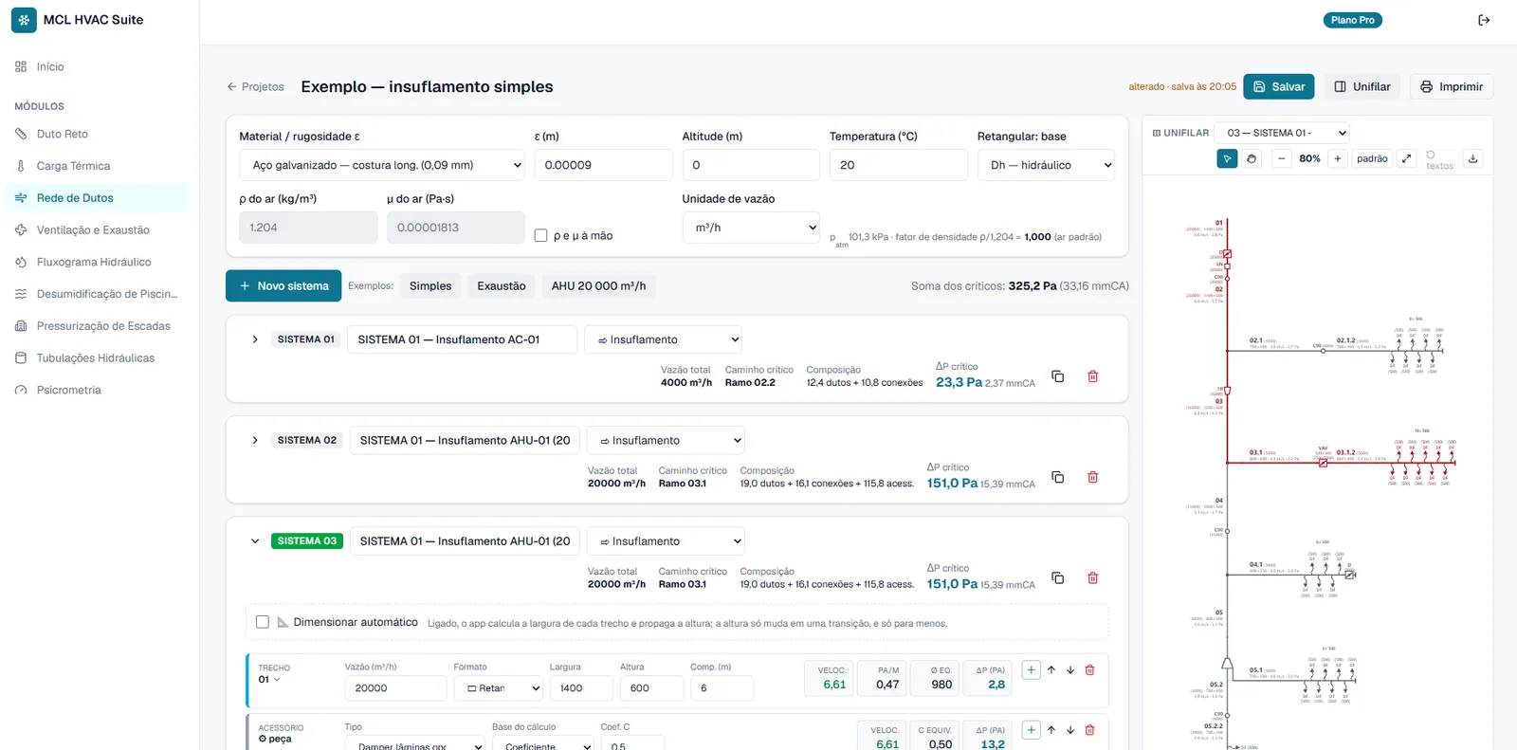The height and width of the screenshot is (750, 1517).
Task: Move the Acessório peça row down
Action: point(1070,730)
